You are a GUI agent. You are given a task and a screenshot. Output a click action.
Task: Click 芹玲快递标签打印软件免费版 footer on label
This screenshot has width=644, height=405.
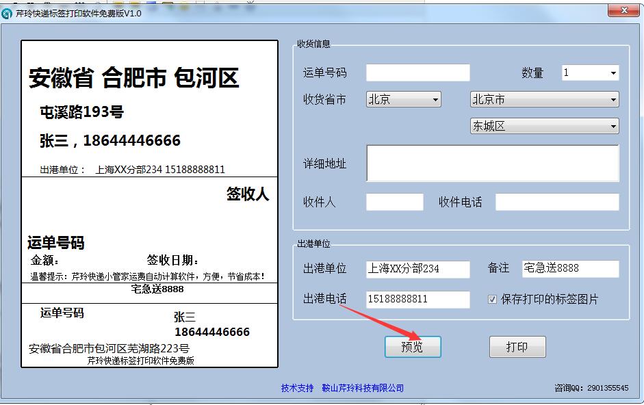141,361
